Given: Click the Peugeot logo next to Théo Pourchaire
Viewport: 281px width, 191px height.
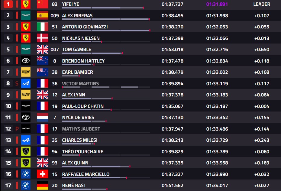Looking at the screenshot, I should coord(26,151).
